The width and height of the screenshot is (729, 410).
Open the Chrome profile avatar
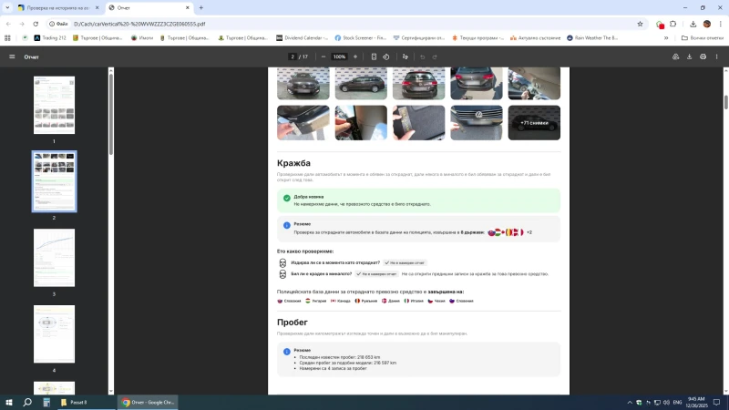pos(707,24)
